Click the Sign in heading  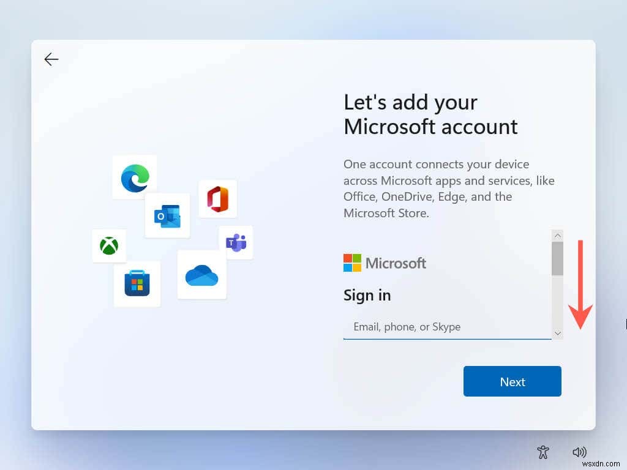367,295
